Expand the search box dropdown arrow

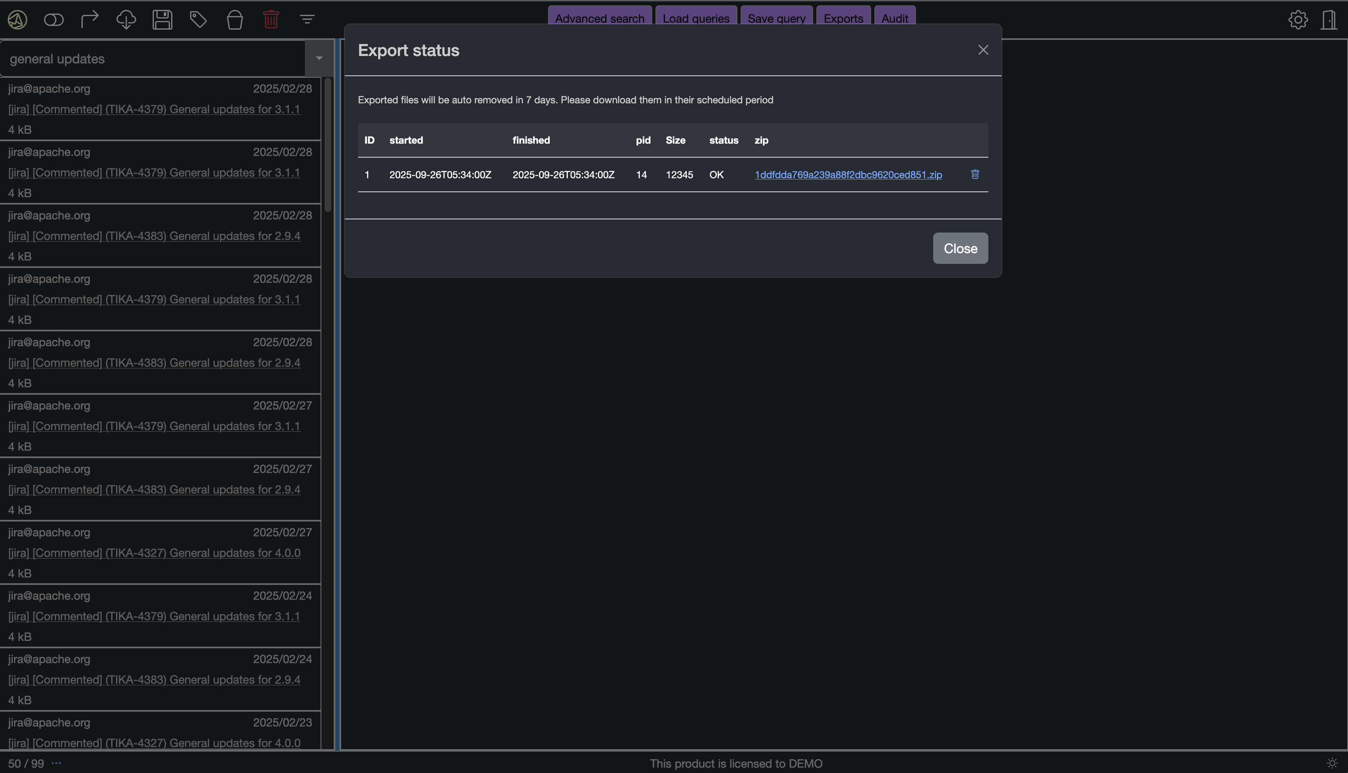pos(319,58)
